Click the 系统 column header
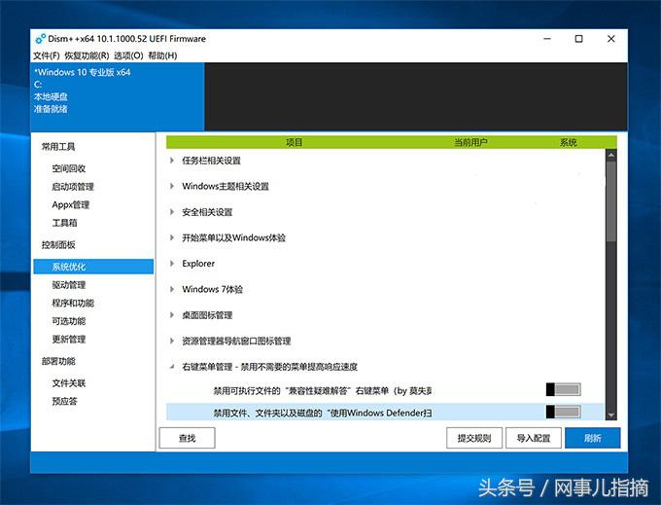This screenshot has width=661, height=505. point(569,142)
